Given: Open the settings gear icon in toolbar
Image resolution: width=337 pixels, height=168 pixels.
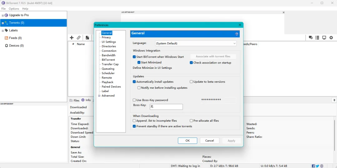Looking at the screenshot, I should coord(331,38).
